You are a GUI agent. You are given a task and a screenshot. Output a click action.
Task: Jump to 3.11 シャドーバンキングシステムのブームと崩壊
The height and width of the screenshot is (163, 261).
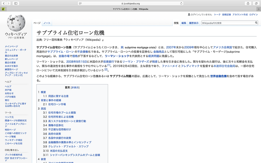[x=72, y=155]
